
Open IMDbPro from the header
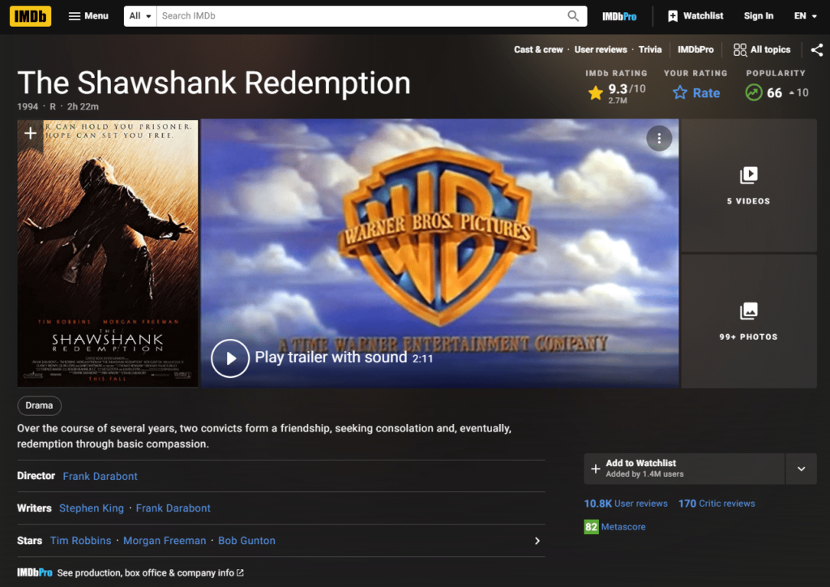(x=619, y=16)
